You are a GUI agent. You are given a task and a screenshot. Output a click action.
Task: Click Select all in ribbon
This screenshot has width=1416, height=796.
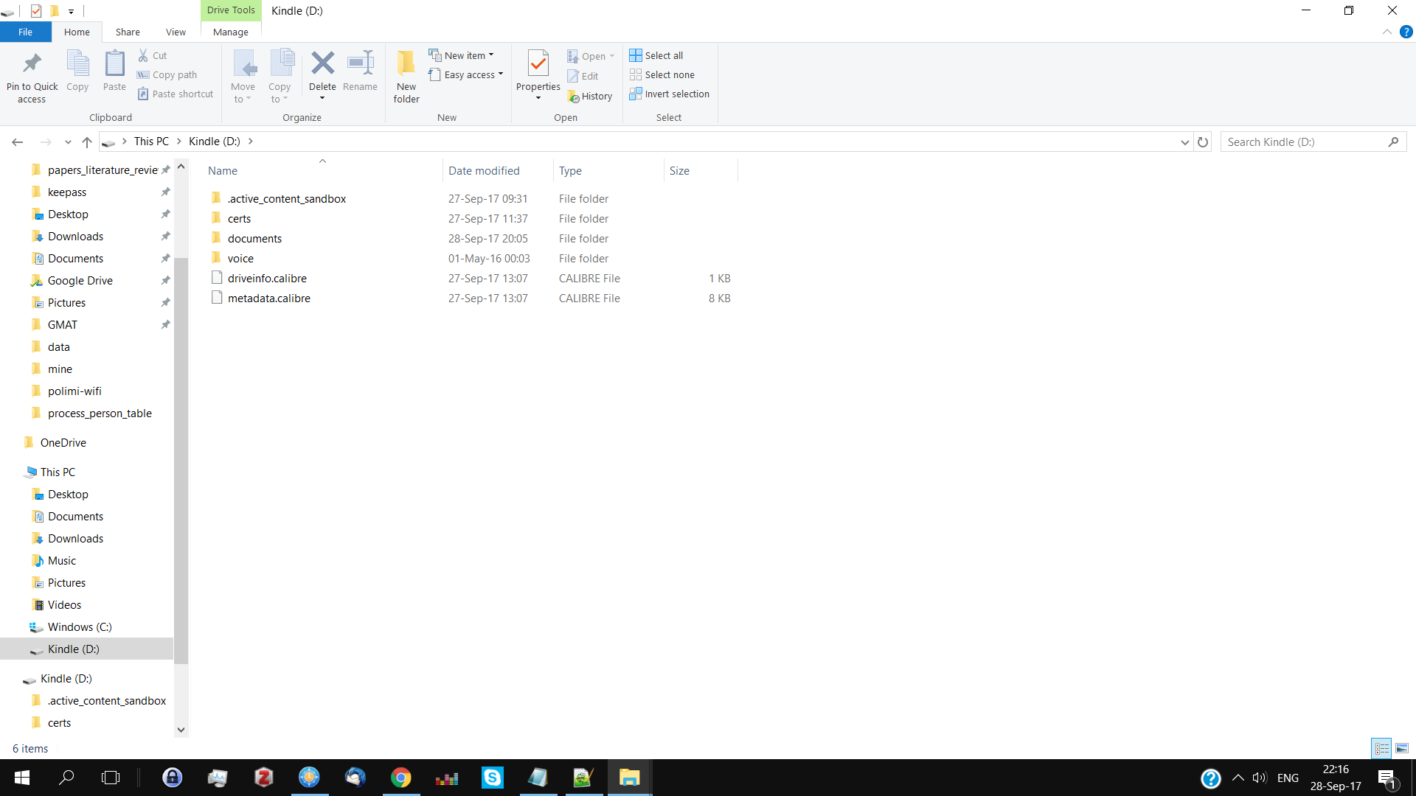[x=656, y=56]
